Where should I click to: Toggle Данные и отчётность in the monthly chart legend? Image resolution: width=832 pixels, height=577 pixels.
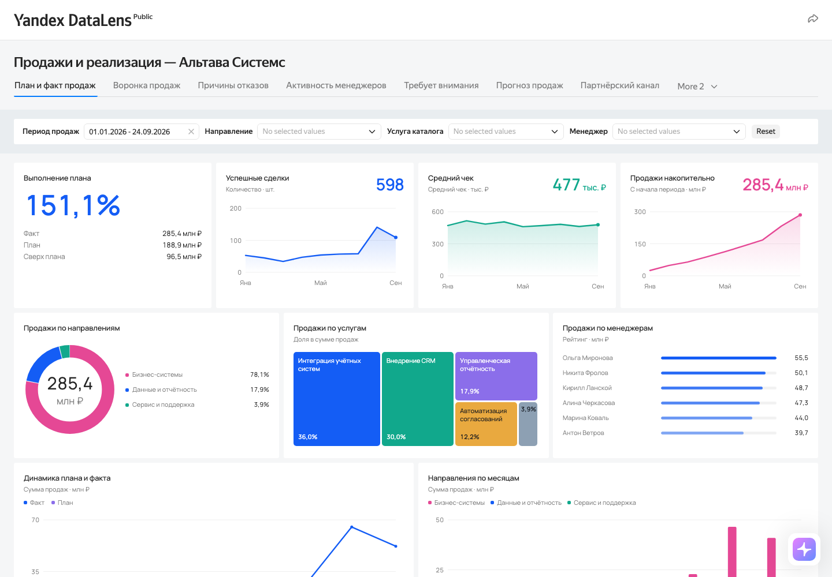click(526, 503)
